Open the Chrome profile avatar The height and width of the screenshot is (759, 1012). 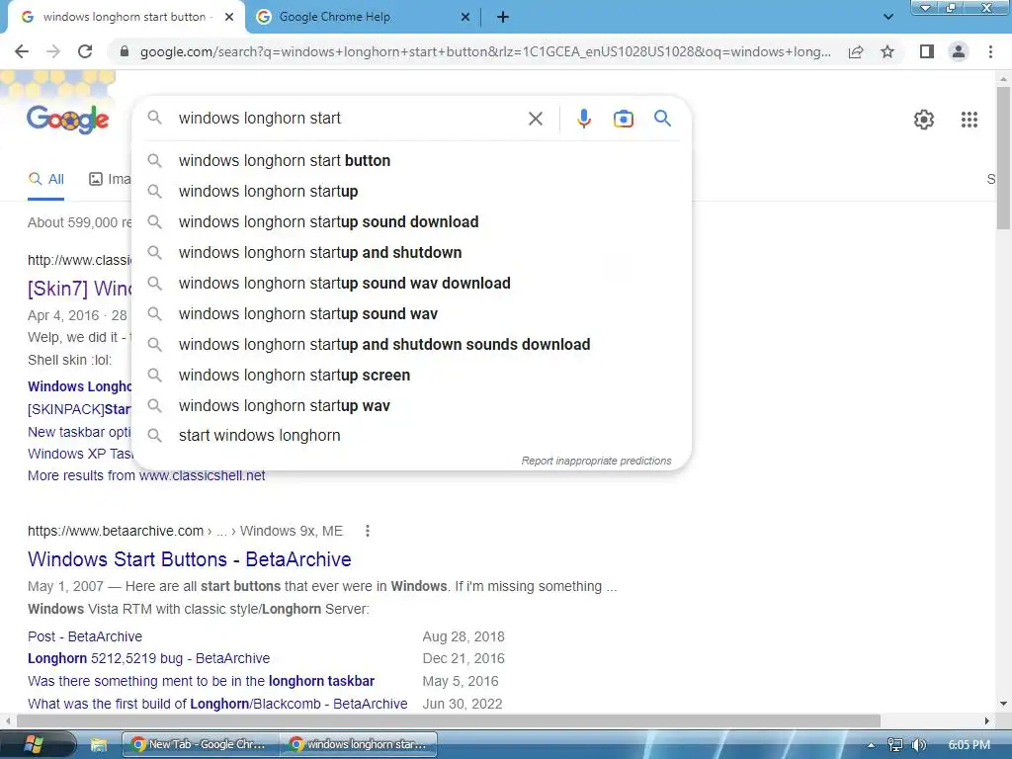tap(959, 51)
